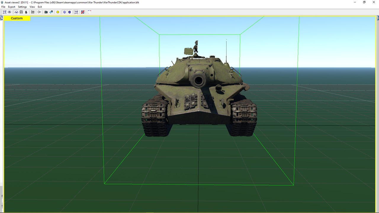Open the File menu
Image resolution: width=379 pixels, height=213 pixels.
click(x=3, y=7)
